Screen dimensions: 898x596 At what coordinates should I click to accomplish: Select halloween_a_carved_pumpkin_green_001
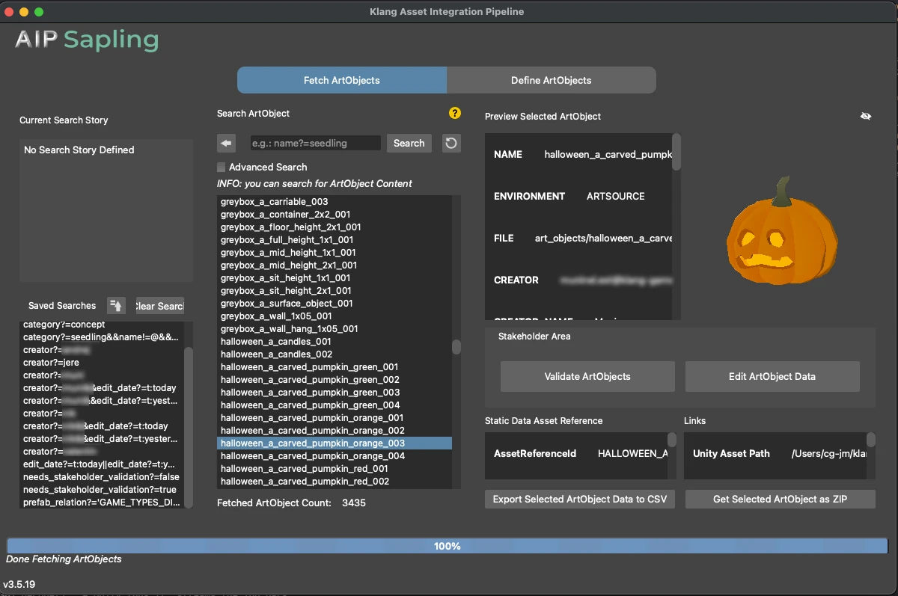point(335,367)
